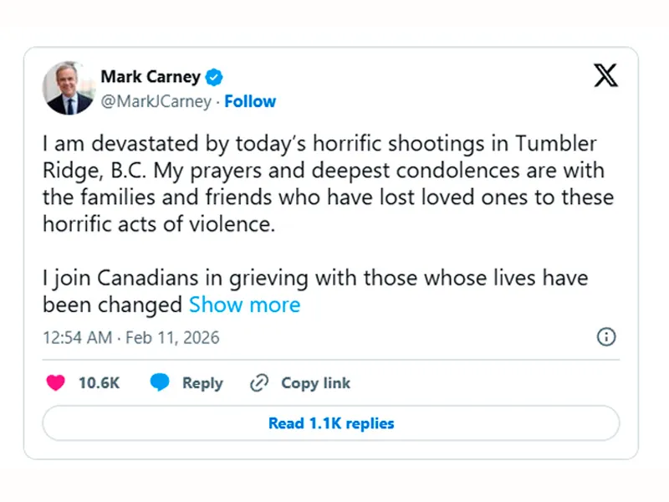Click the line 'horrific acts of violence'
Screen dimensions: 669x502
click(159, 226)
